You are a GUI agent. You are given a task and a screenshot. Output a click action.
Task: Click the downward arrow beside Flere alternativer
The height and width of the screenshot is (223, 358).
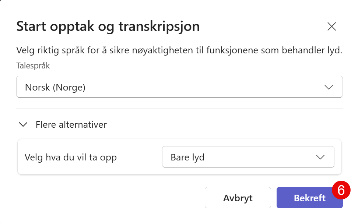[x=22, y=124]
